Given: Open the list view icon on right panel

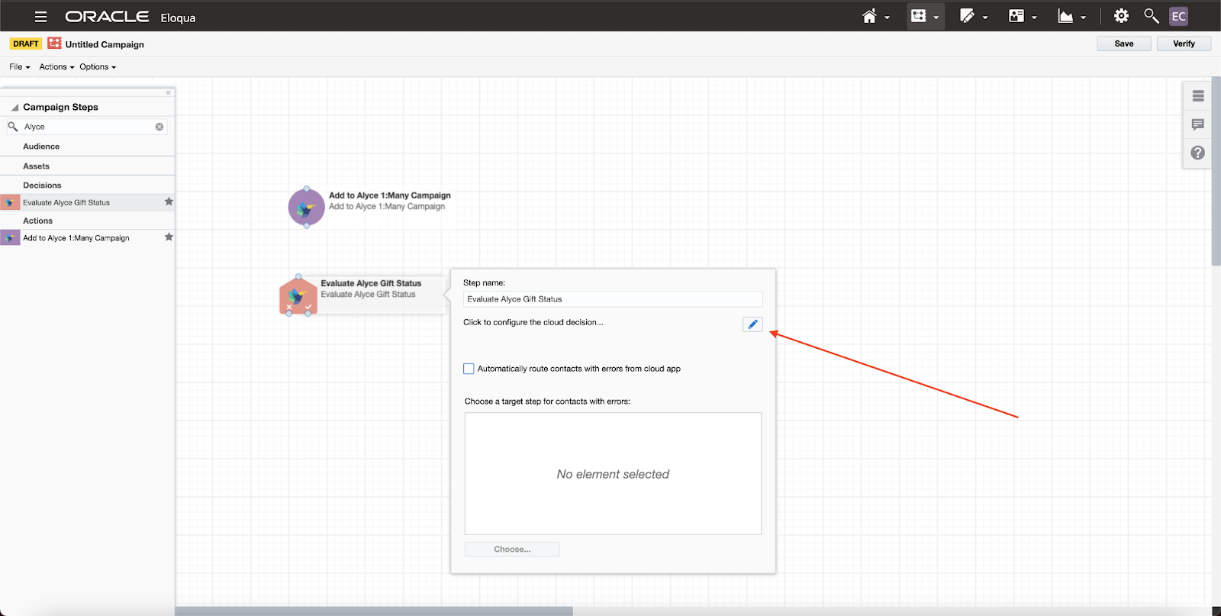Looking at the screenshot, I should [x=1197, y=96].
